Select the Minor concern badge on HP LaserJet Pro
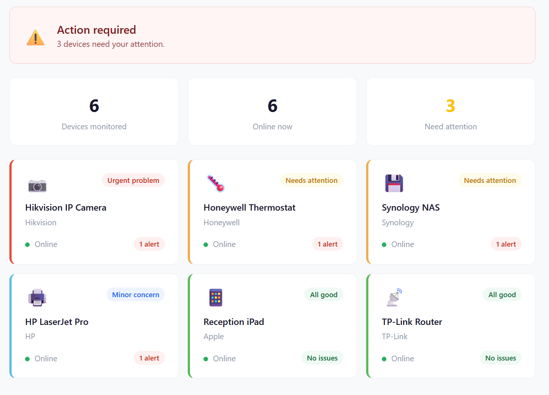The width and height of the screenshot is (549, 395). click(x=135, y=295)
